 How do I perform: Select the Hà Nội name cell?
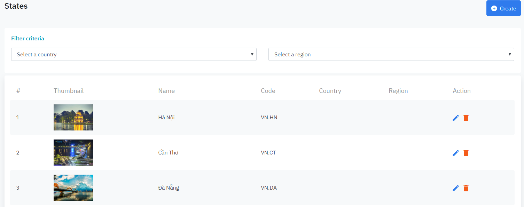pos(166,118)
